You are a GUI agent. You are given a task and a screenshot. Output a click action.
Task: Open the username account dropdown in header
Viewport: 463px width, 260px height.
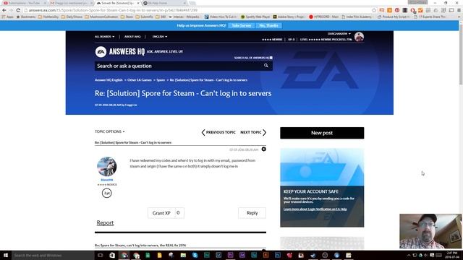[339, 34]
